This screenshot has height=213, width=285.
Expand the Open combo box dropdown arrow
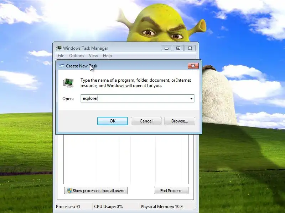click(x=191, y=99)
